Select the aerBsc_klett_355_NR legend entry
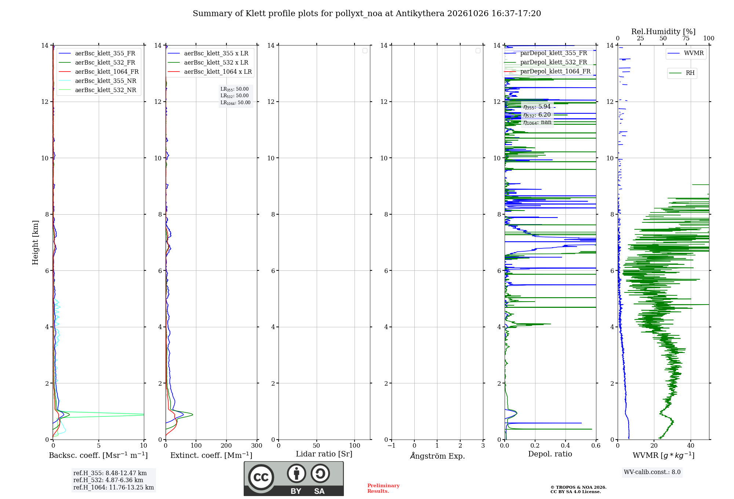The image size is (734, 499). click(x=98, y=81)
